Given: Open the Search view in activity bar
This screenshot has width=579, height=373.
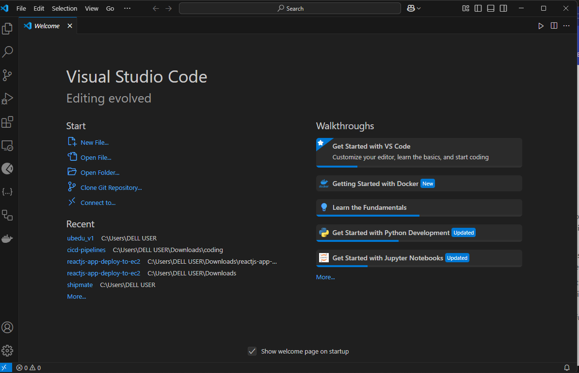Looking at the screenshot, I should point(7,52).
